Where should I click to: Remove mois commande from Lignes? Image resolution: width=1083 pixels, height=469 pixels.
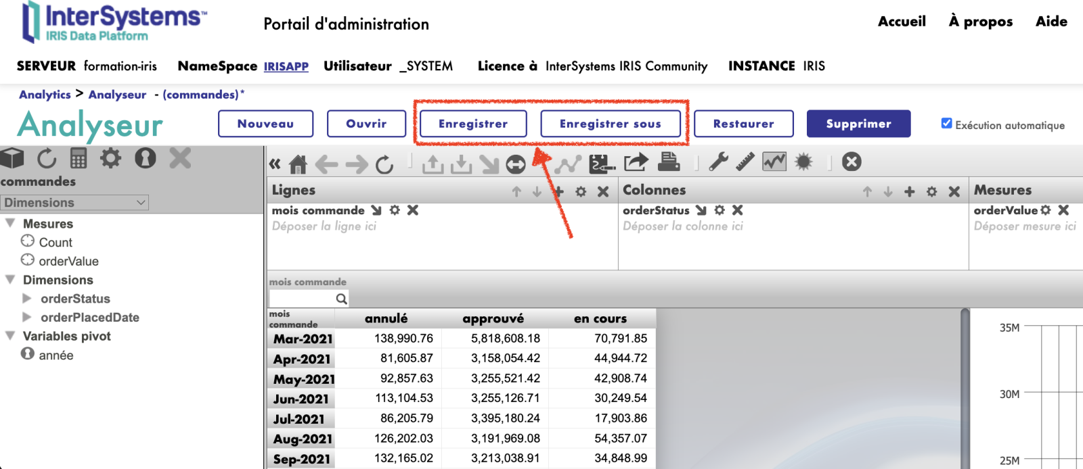(x=413, y=210)
